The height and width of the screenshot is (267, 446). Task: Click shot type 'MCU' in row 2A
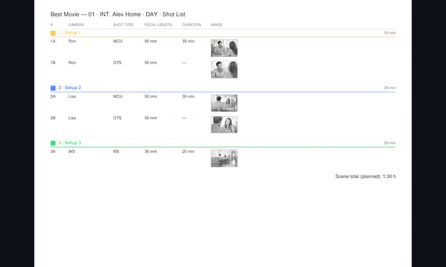click(118, 96)
